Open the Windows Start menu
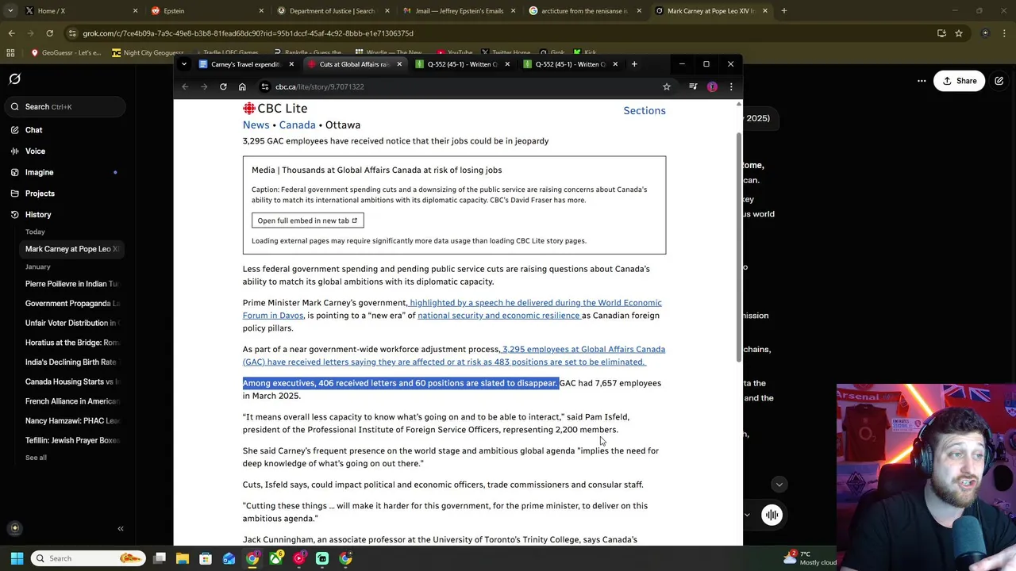 click(x=17, y=558)
